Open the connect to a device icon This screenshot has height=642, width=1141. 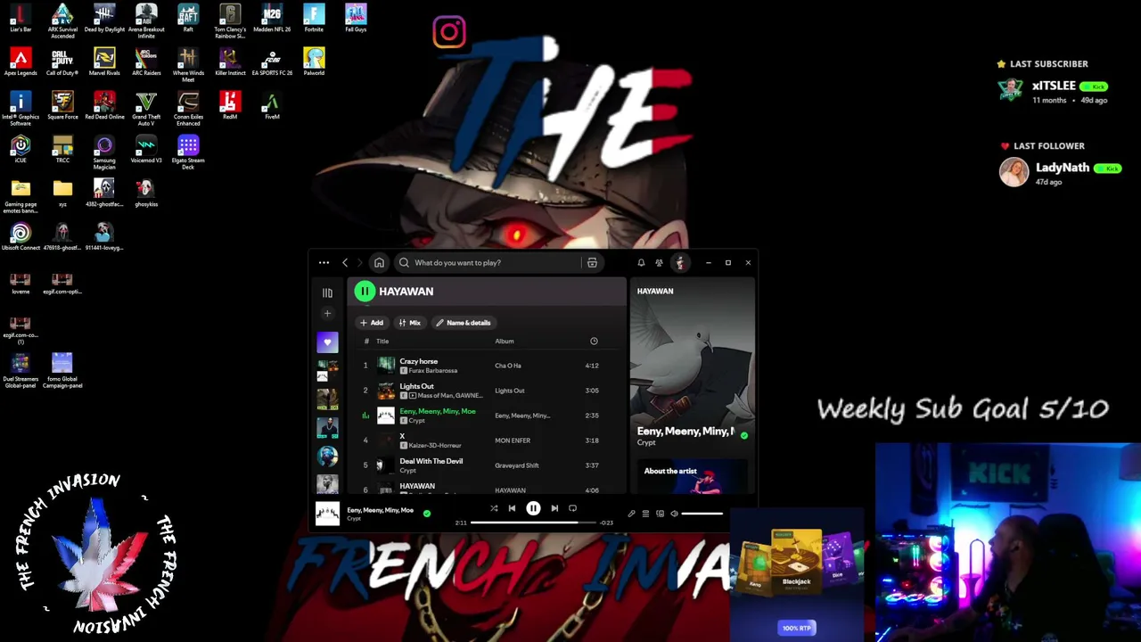[660, 514]
